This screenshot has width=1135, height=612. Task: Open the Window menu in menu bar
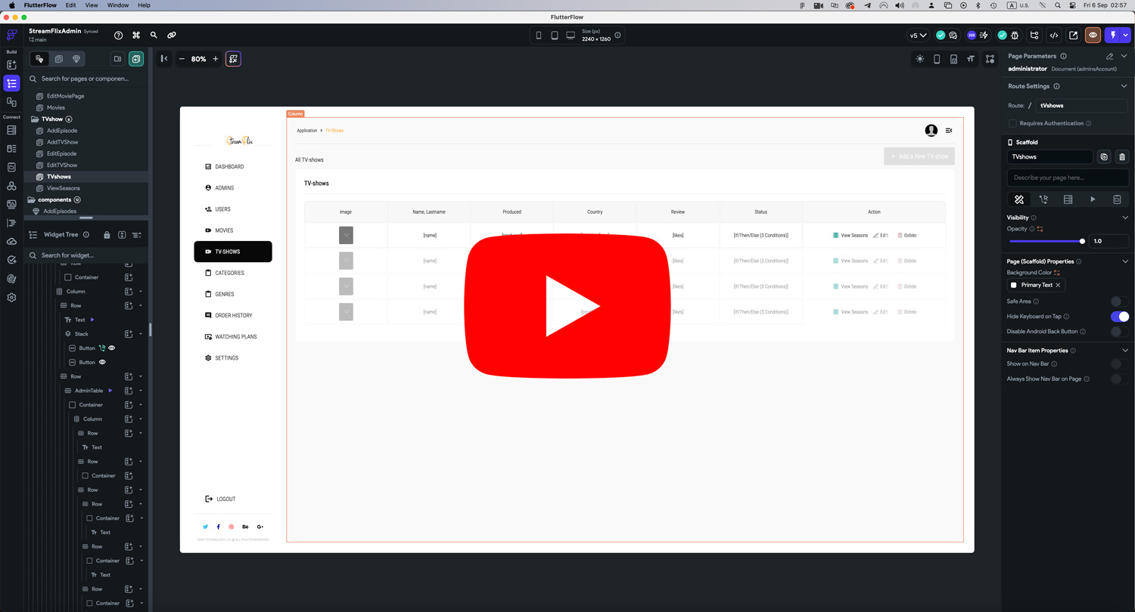coord(118,5)
